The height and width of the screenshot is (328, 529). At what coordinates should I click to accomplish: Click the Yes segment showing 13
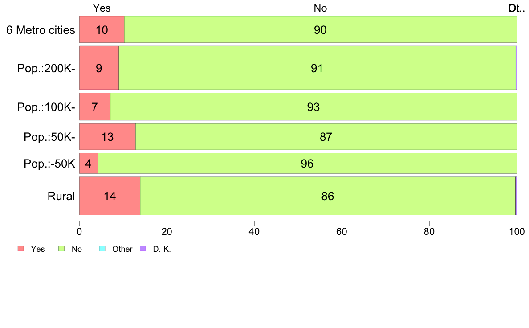click(x=108, y=136)
